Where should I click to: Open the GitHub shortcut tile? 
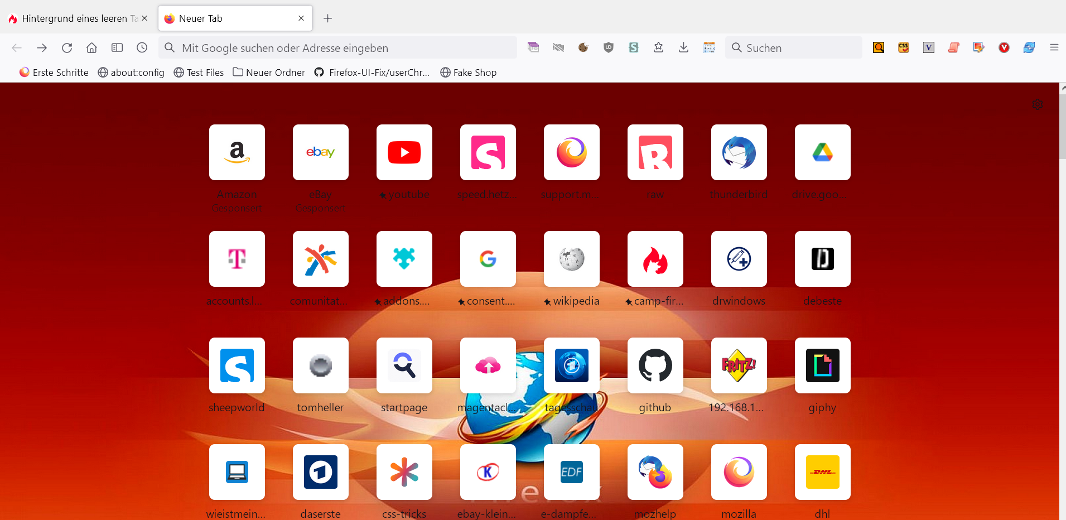point(655,365)
